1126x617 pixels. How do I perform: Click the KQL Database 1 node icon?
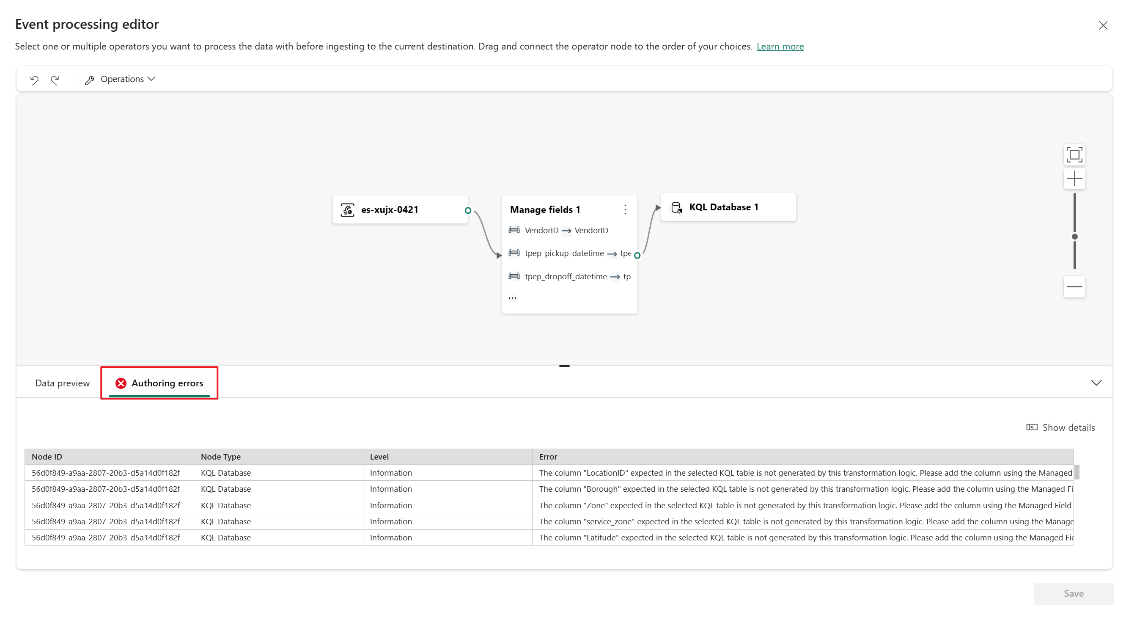coord(676,207)
